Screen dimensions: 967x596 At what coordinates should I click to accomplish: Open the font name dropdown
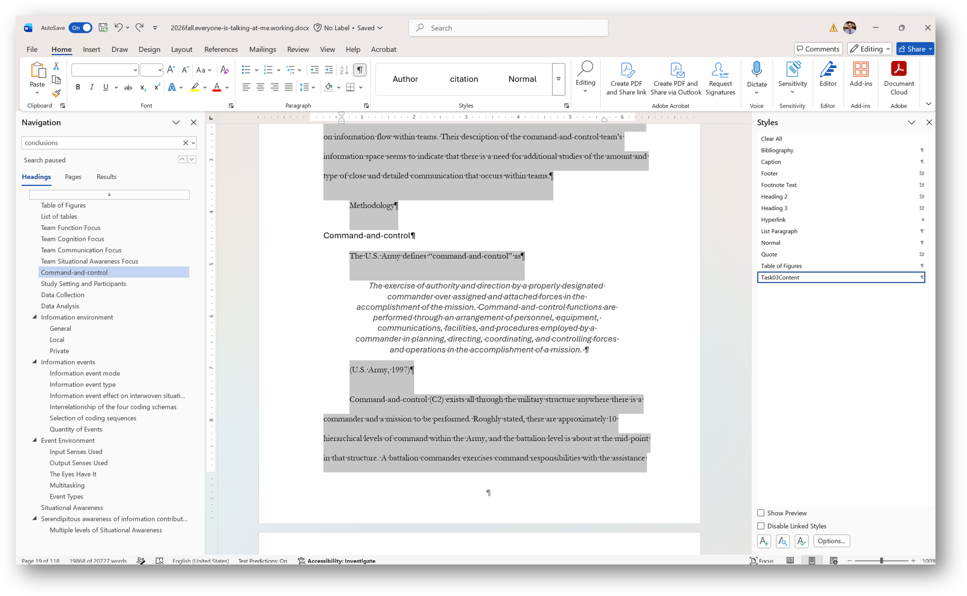[x=135, y=70]
